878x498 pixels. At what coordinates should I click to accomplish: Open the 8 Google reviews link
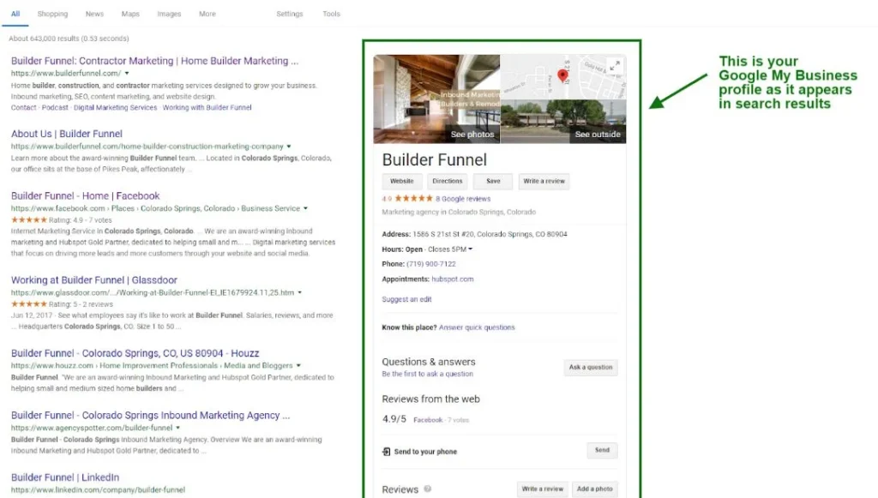pyautogui.click(x=463, y=199)
